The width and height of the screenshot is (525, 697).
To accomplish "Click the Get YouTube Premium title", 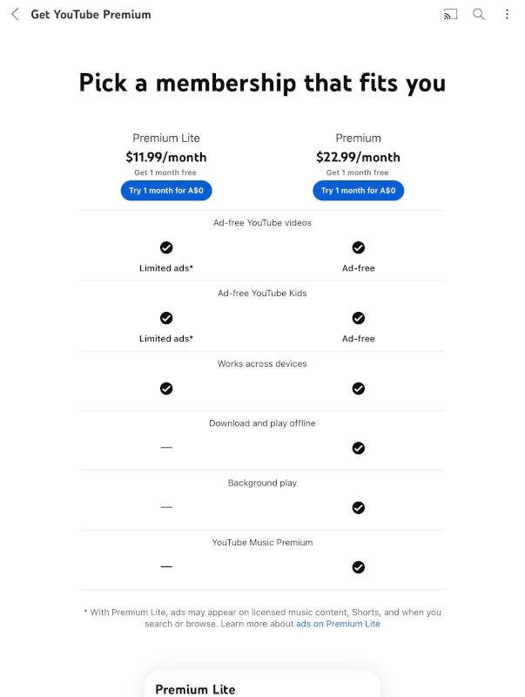I will click(x=91, y=14).
